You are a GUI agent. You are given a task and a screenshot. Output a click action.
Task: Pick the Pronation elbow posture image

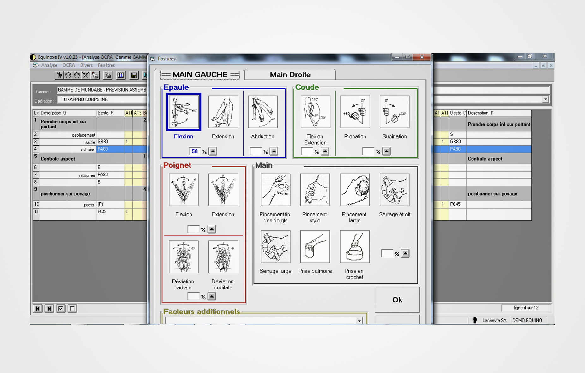[x=355, y=112]
